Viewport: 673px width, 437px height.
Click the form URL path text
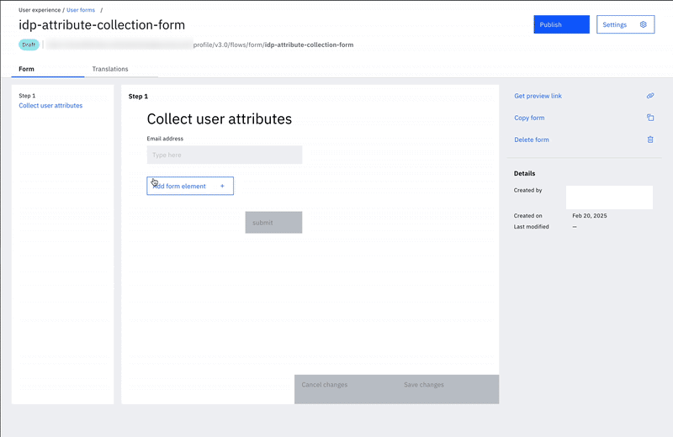click(x=273, y=45)
